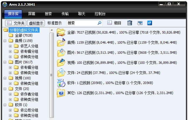Open the 控制台 tab

point(100,14)
